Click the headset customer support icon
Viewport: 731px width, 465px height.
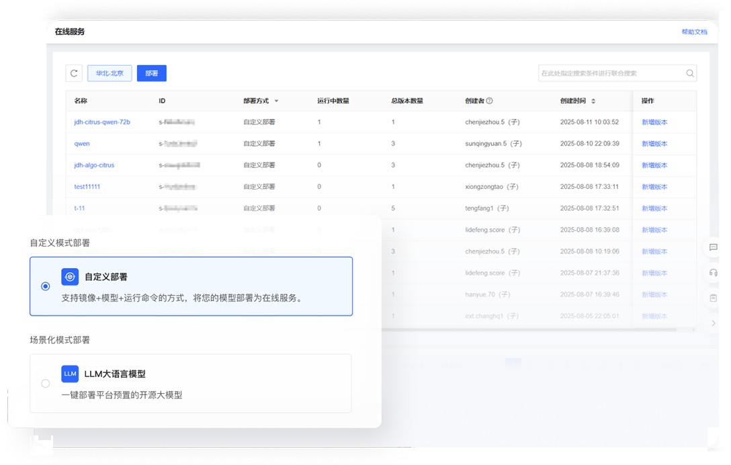pyautogui.click(x=712, y=273)
